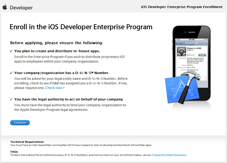Click the Enroll in the iOS Developer Enterprise Program heading

(x=81, y=27)
